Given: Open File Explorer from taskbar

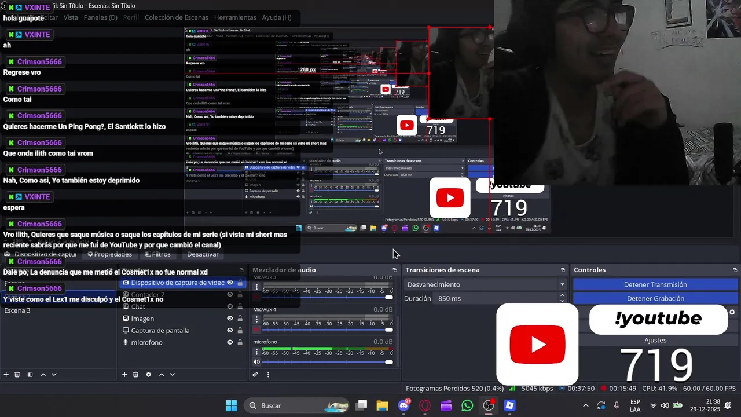Looking at the screenshot, I should tap(383, 405).
